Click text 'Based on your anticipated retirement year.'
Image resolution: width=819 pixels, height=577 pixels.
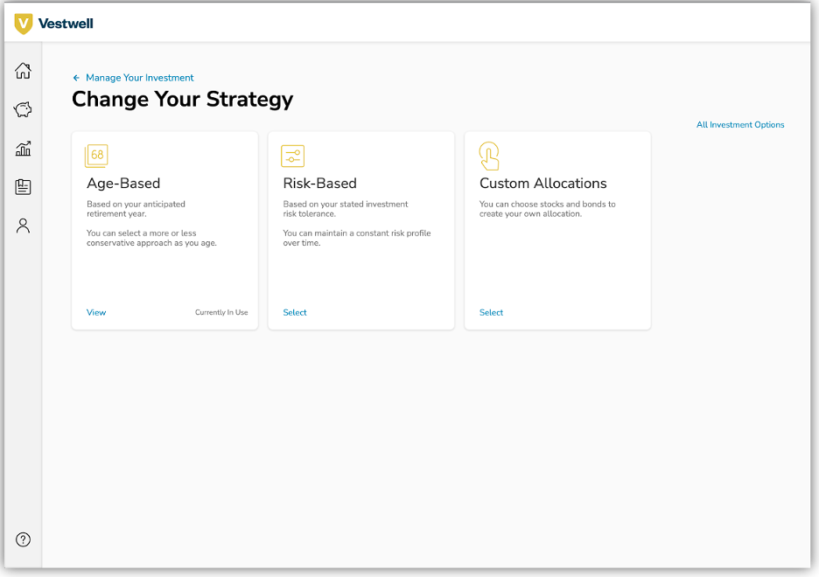tap(136, 209)
